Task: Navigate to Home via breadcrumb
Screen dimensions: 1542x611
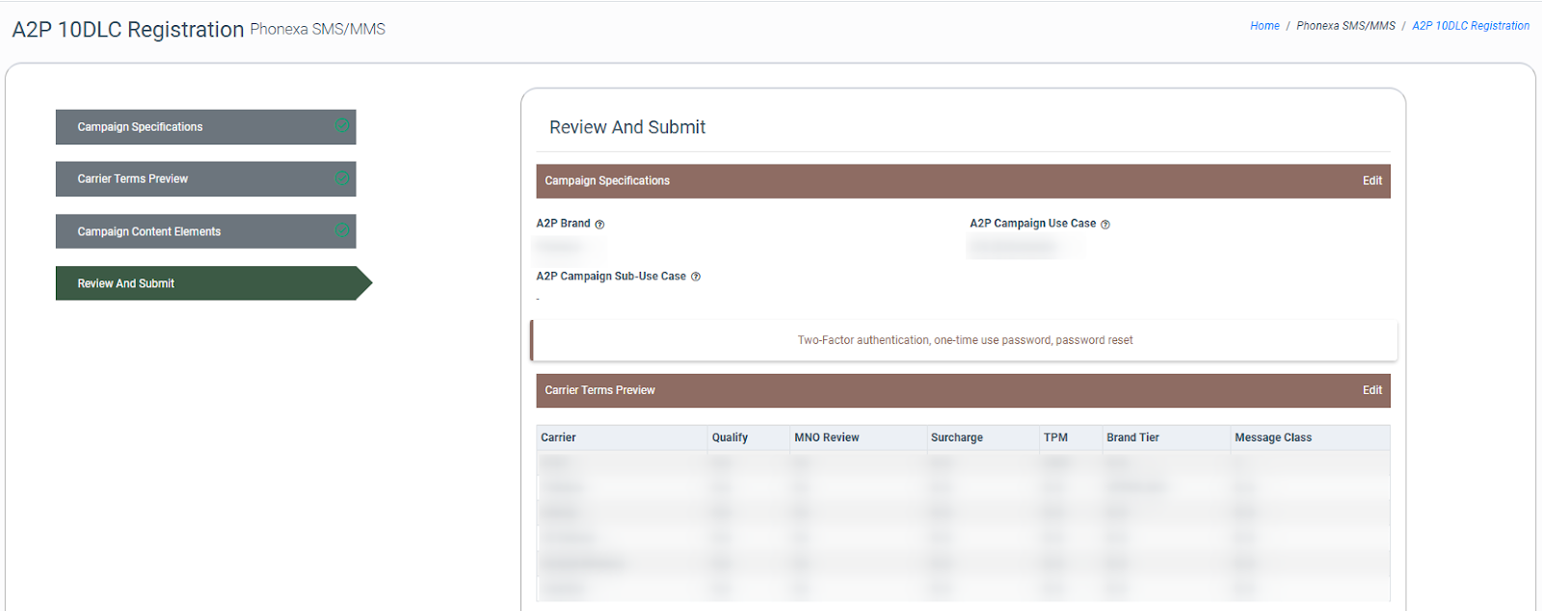Action: pyautogui.click(x=1264, y=26)
